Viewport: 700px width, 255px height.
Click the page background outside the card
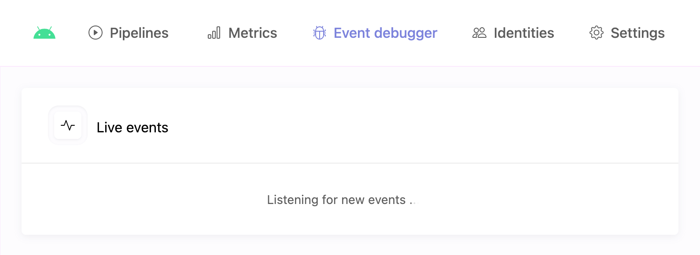coord(350,246)
